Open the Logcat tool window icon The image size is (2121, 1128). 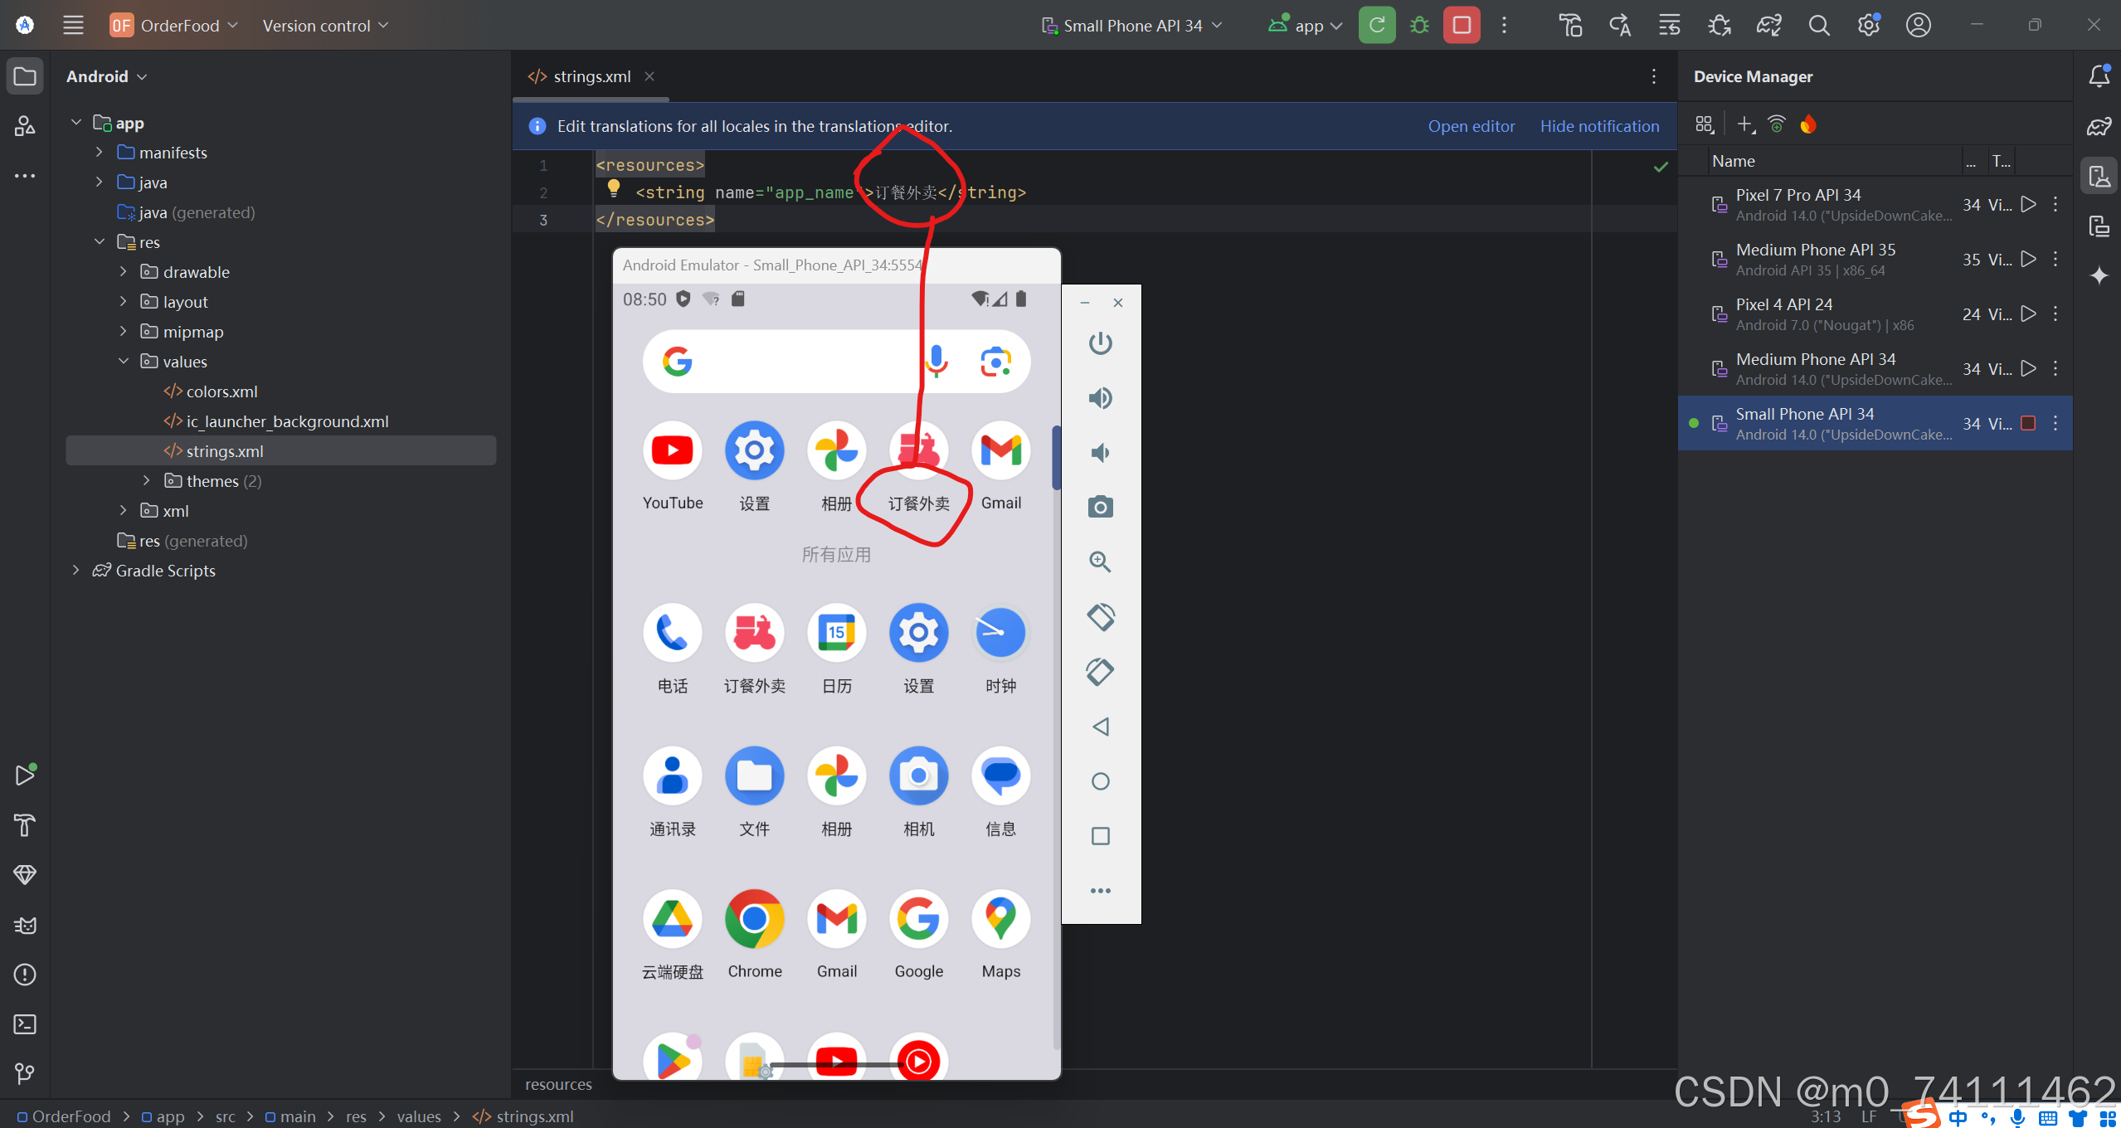coord(25,925)
